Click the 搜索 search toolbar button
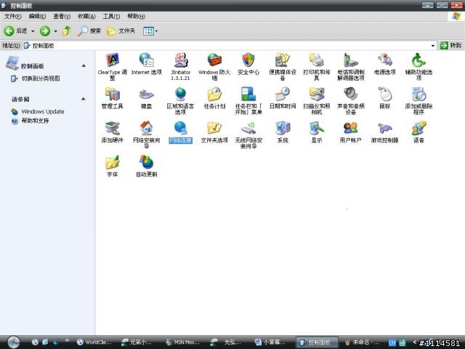Viewport: 465px width, 349px height. tap(89, 31)
